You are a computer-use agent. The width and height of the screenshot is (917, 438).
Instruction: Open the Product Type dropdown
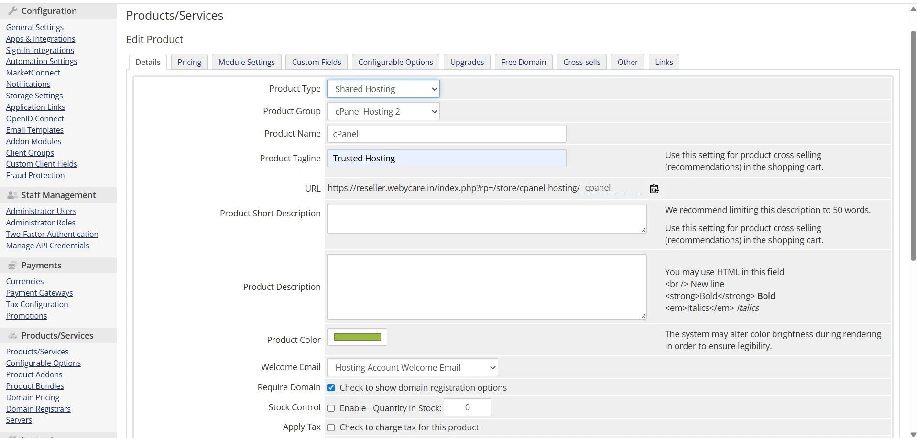[x=383, y=89]
